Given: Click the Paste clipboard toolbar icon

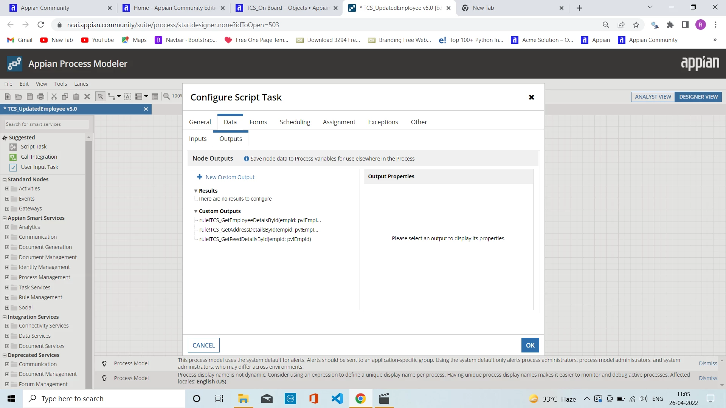Looking at the screenshot, I should click(x=76, y=97).
